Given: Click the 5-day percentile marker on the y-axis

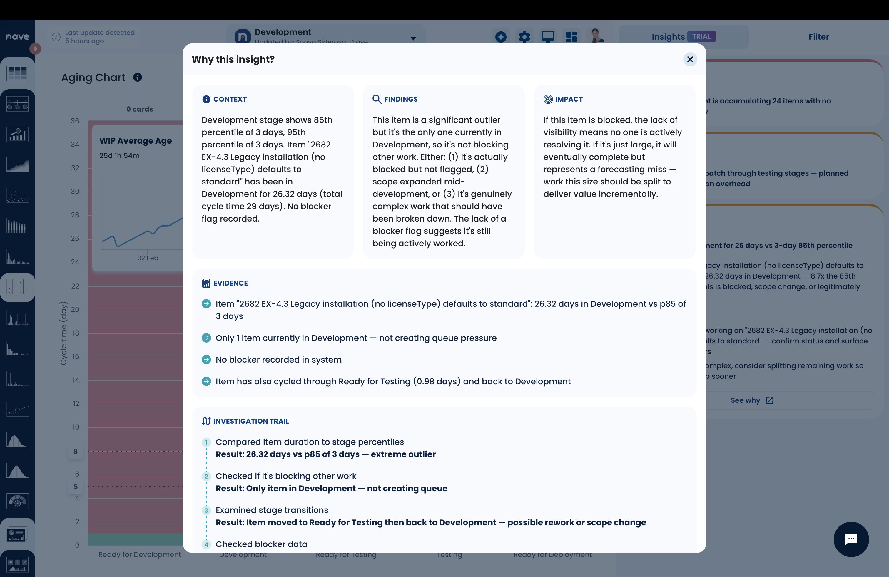Looking at the screenshot, I should pos(76,486).
